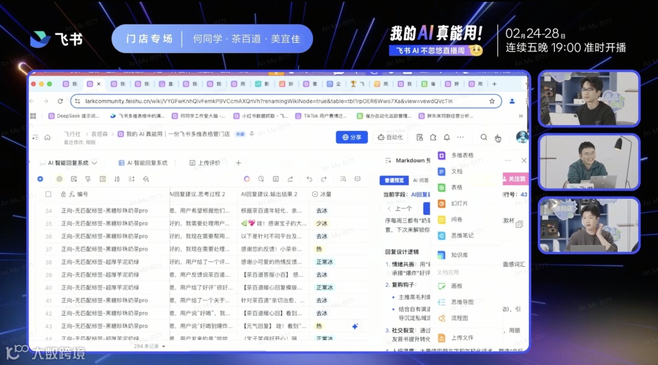Viewport: 658px width, 365px height.
Task: Click the 正常冰 tag in row 38
Action: point(324,262)
